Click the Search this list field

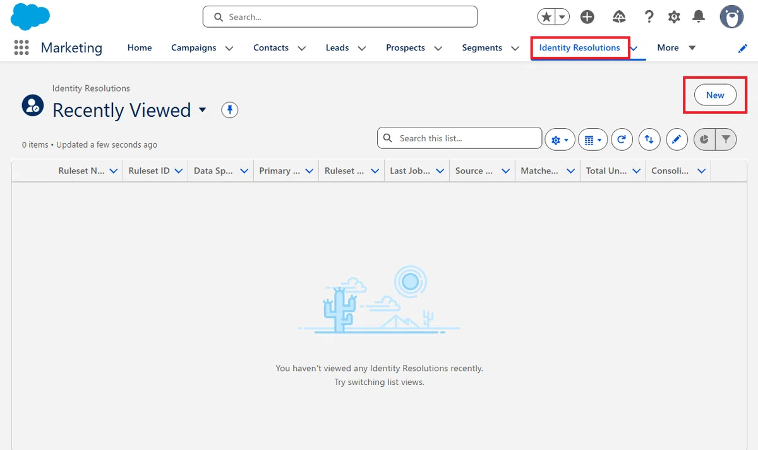(460, 138)
